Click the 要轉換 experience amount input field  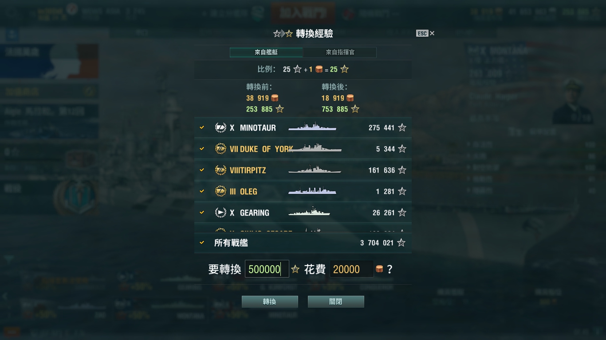tap(267, 269)
